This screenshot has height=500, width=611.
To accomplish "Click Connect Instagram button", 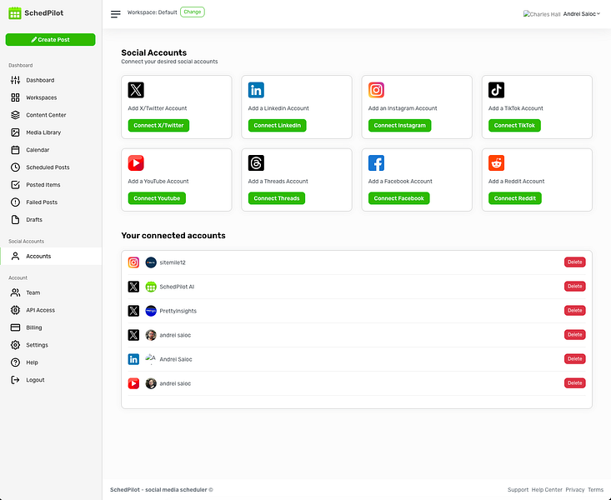I will point(400,126).
